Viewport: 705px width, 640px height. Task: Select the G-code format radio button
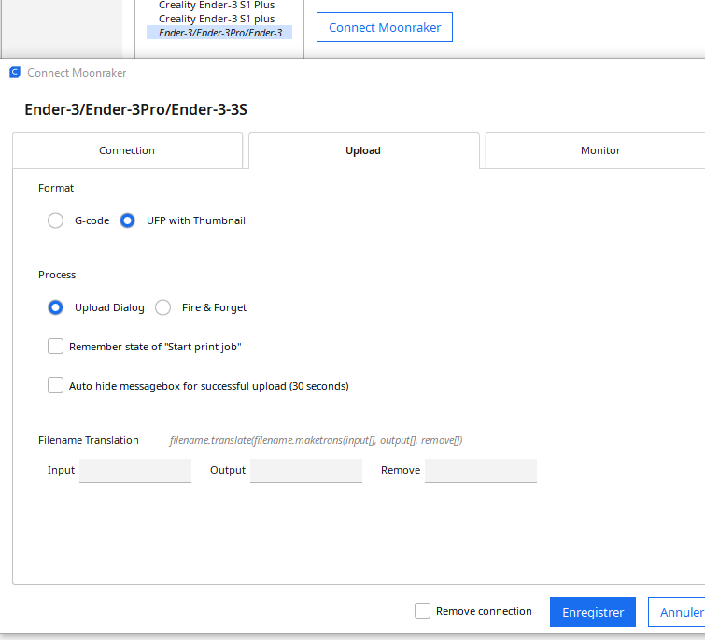pos(55,221)
